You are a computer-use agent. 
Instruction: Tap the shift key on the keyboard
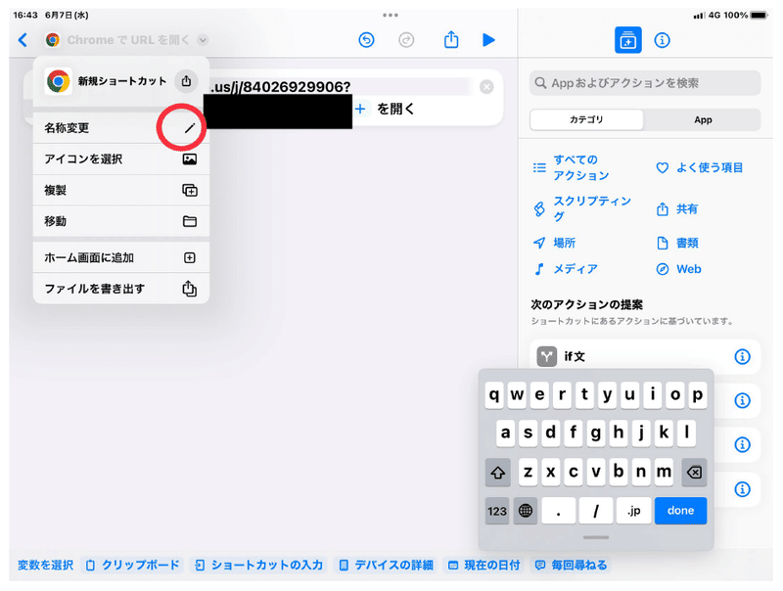pos(498,472)
